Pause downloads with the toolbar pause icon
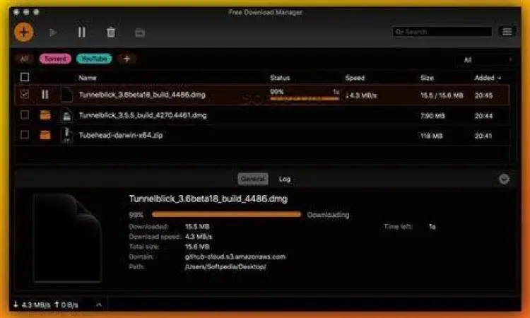This screenshot has height=318, width=530. pyautogui.click(x=82, y=33)
